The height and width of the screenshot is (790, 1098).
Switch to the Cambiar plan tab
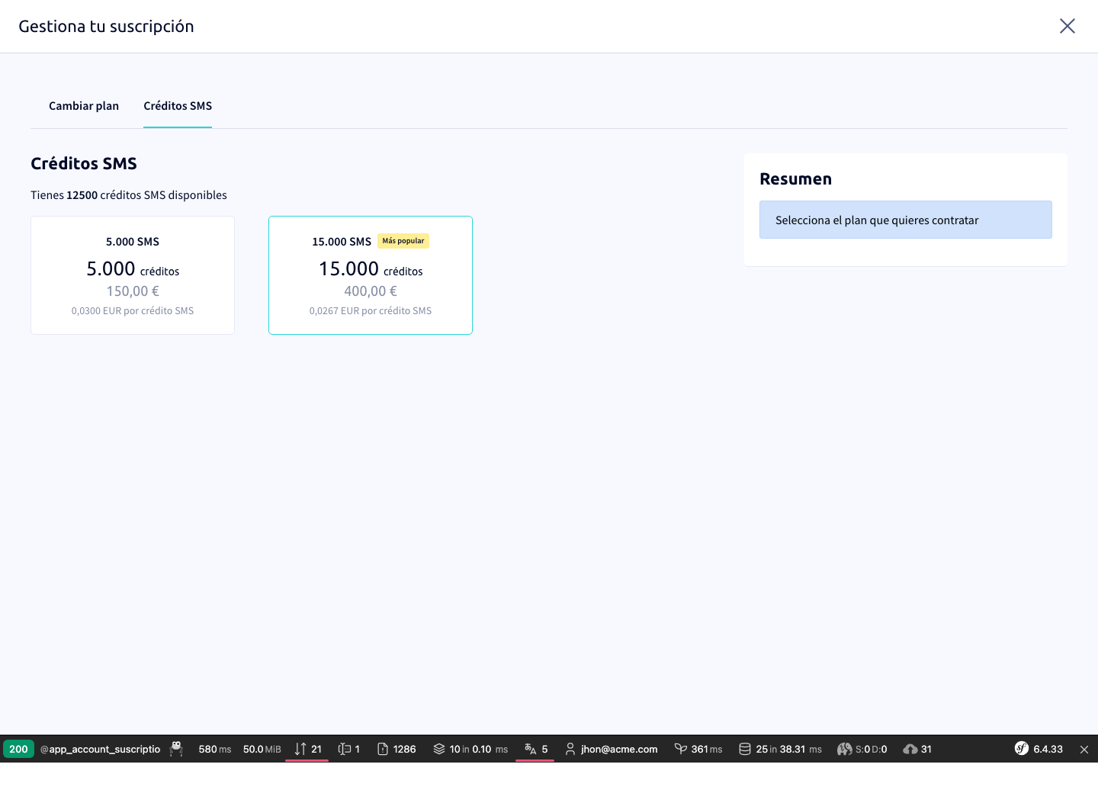coord(84,106)
